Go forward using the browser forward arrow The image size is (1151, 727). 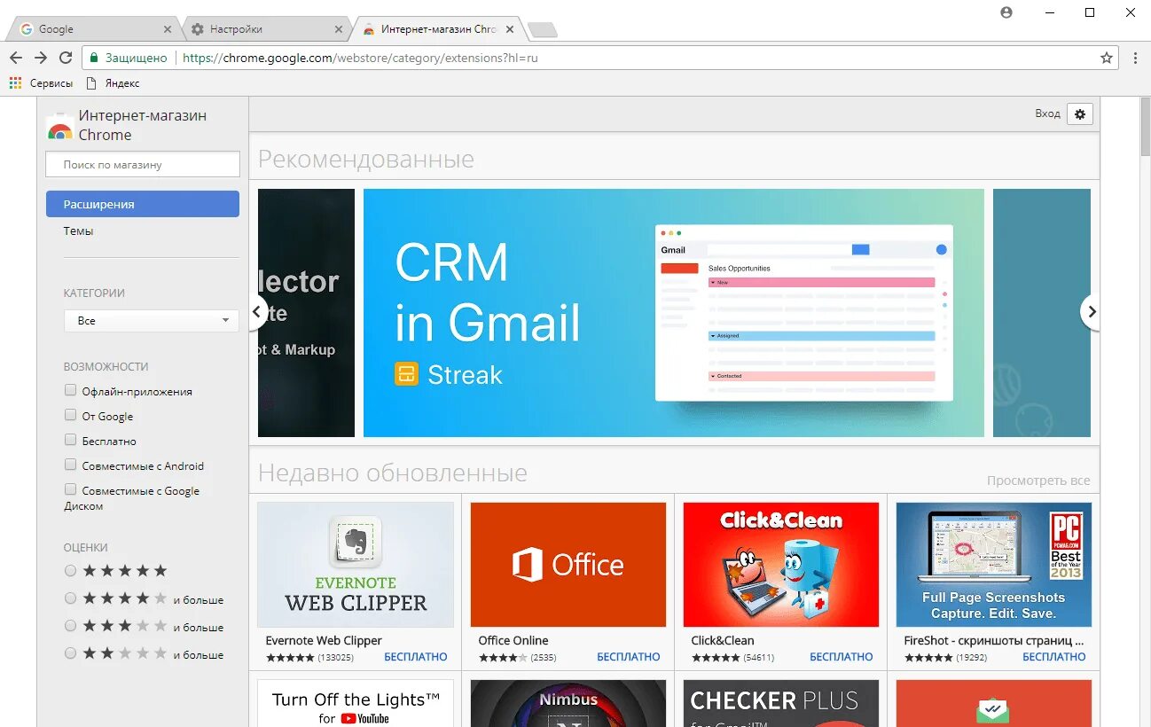click(41, 58)
